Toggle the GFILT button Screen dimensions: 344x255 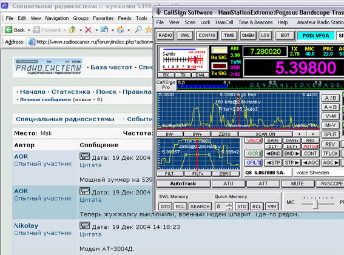(253, 162)
